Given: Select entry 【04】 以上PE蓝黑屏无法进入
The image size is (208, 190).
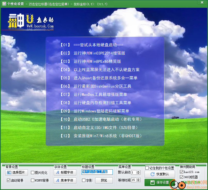Looking at the screenshot, I should coord(100,70).
